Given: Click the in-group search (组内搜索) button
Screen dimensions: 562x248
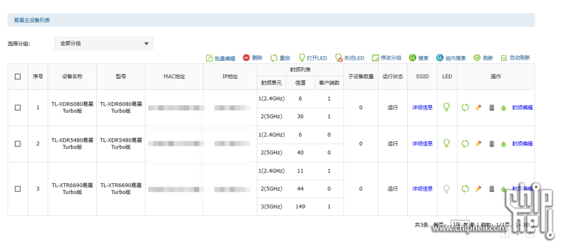Looking at the screenshot, I should (451, 58).
